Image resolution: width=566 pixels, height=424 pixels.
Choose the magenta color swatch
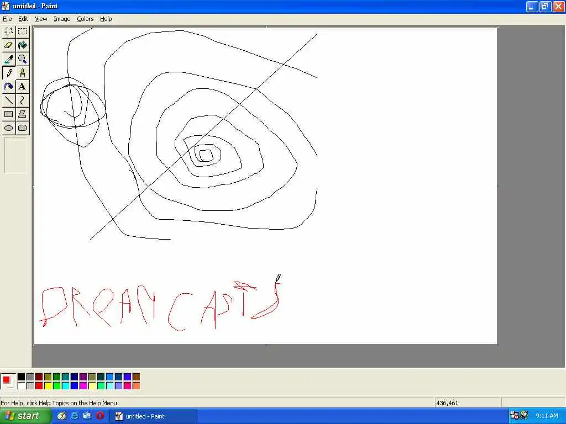(83, 385)
